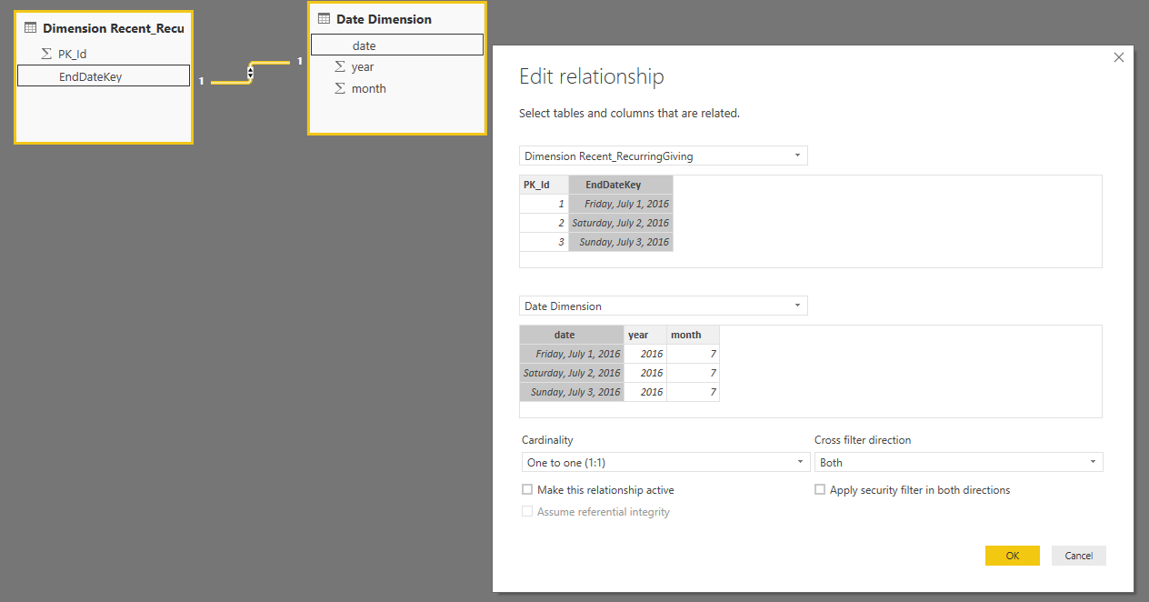Click the 2016 cell in Sunday row
The height and width of the screenshot is (602, 1149).
point(645,392)
